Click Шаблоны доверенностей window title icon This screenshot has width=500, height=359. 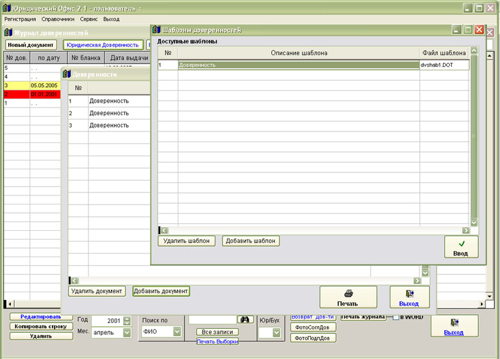(x=156, y=29)
